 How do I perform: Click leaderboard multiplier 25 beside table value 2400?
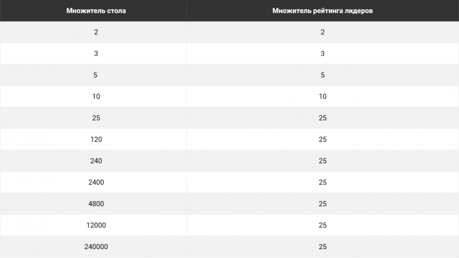pos(323,183)
